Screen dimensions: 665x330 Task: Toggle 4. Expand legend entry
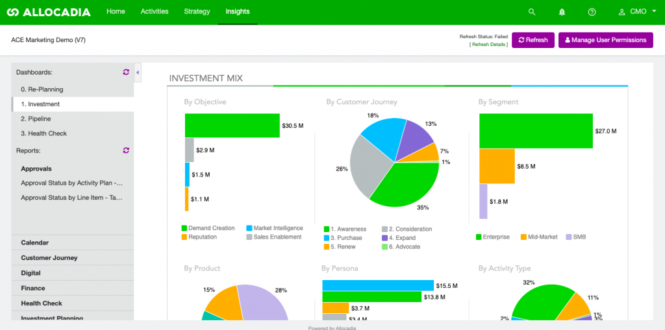[399, 238]
